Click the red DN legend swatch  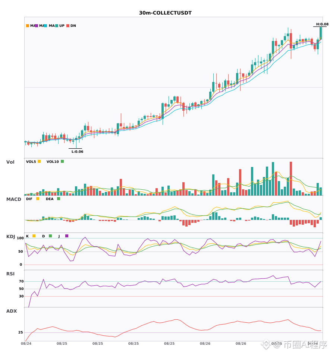pos(68,26)
